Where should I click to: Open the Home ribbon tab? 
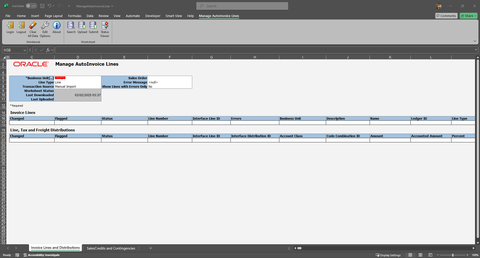pyautogui.click(x=21, y=16)
